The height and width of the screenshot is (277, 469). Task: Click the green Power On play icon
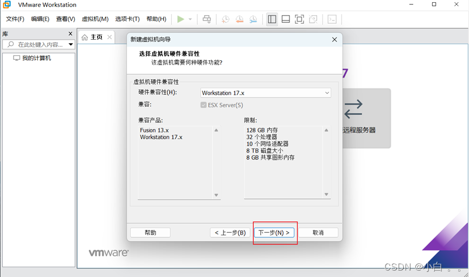tap(181, 19)
